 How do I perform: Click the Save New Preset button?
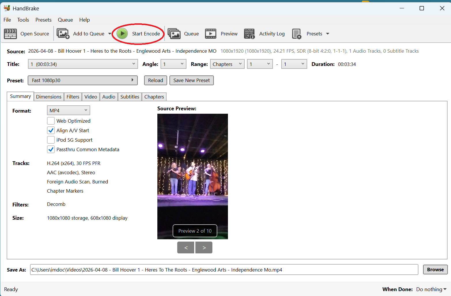point(191,80)
